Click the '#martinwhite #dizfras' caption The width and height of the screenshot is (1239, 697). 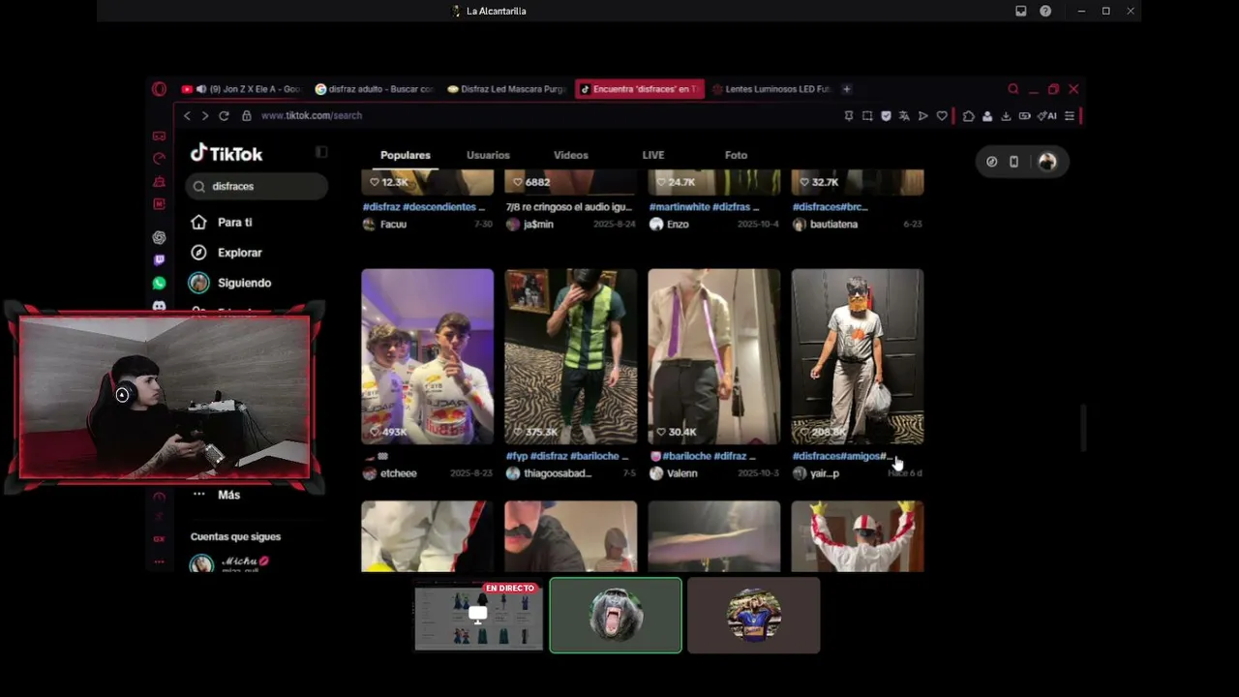704,207
